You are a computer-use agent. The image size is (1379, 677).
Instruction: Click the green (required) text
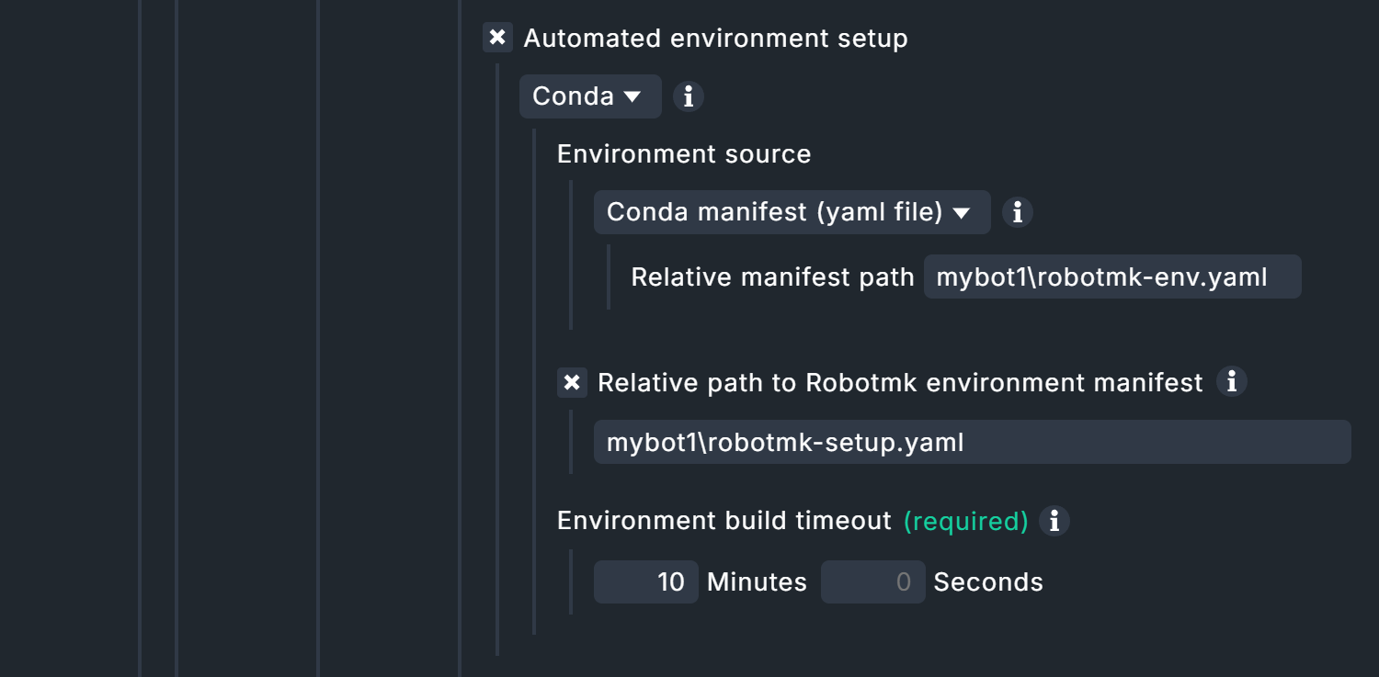click(x=965, y=521)
